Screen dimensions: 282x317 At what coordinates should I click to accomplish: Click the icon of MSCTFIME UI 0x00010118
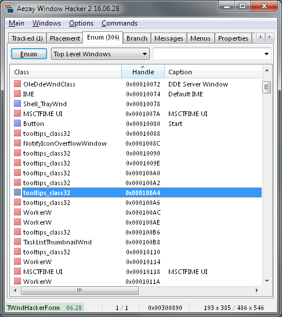coord(17,271)
